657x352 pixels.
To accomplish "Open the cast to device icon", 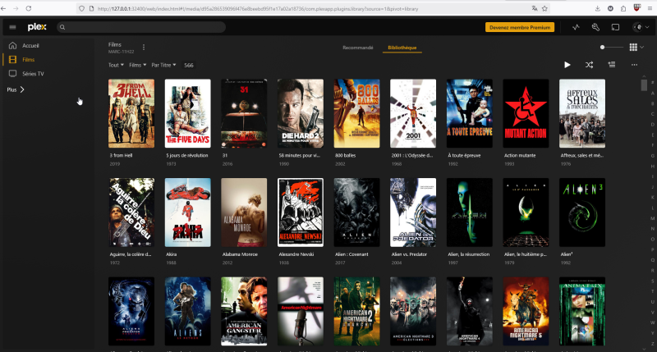I will click(x=615, y=27).
